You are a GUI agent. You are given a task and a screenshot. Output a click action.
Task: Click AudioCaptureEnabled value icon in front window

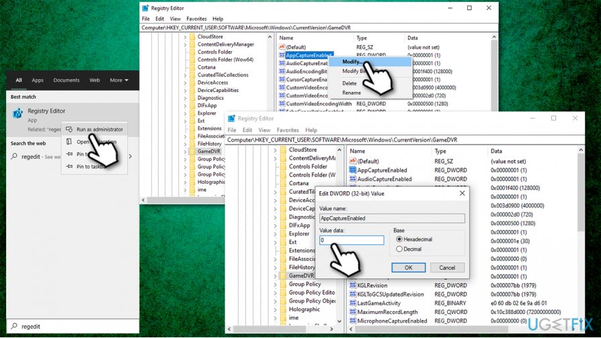pyautogui.click(x=353, y=178)
